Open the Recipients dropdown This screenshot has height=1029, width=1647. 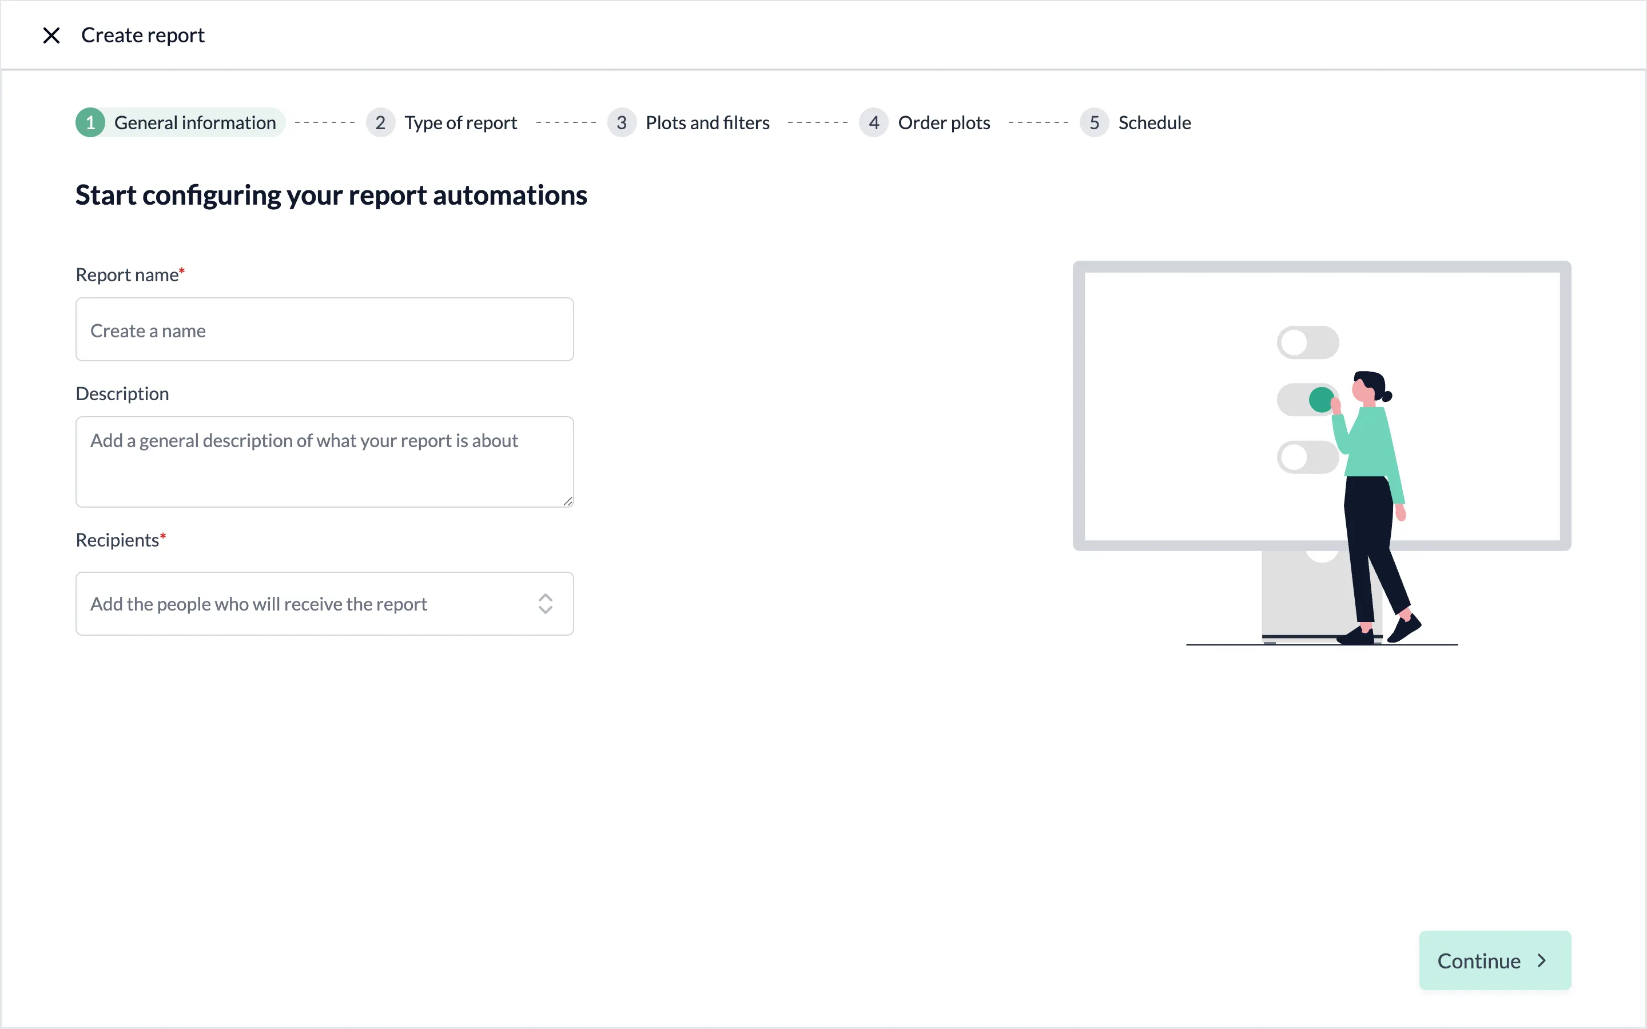point(325,604)
